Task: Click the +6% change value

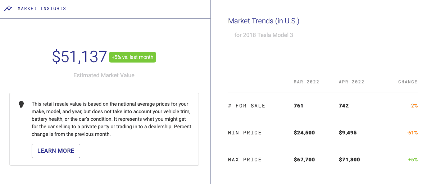Action: pyautogui.click(x=413, y=160)
